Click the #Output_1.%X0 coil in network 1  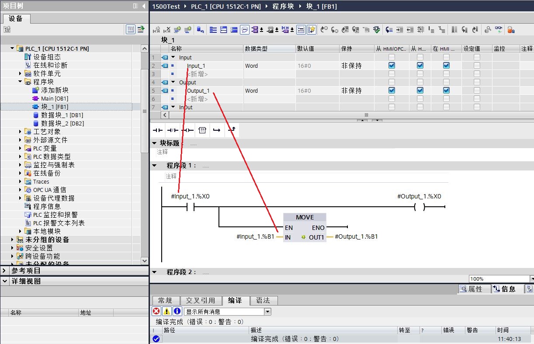tap(419, 207)
